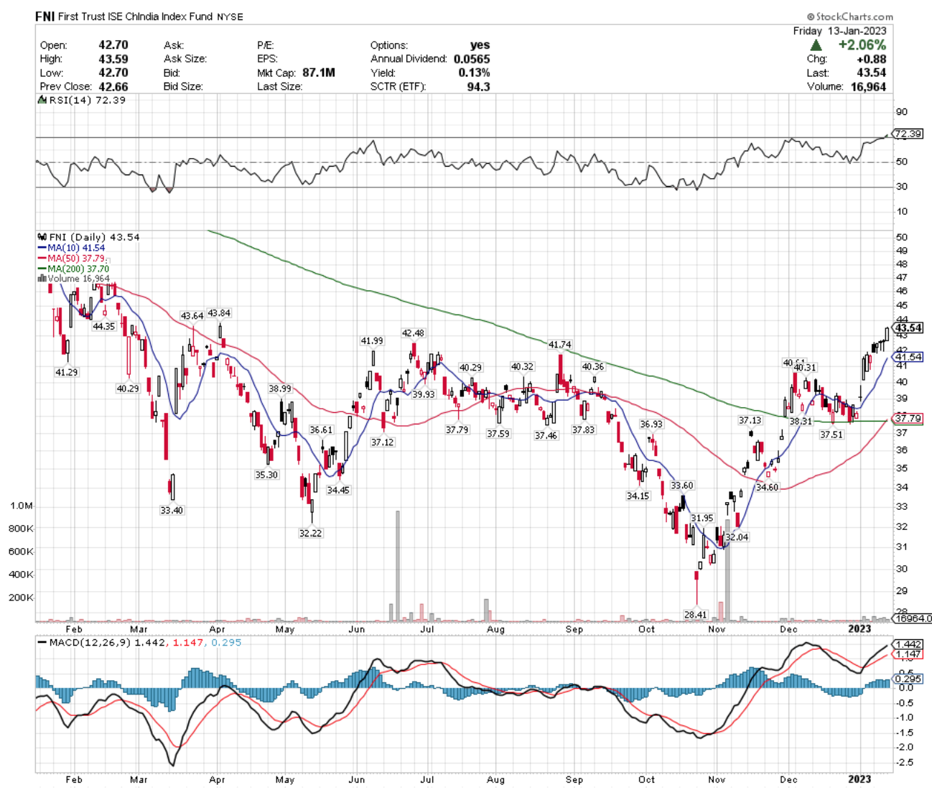
Task: Click the price label 37.46
Action: 546,436
